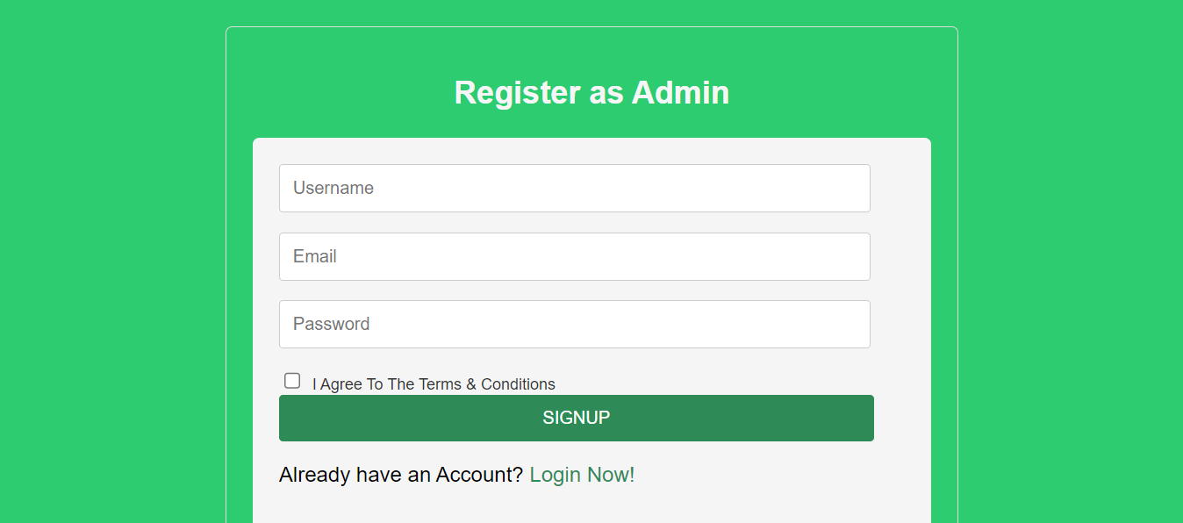Click the "Username" placeholder text

tap(333, 188)
